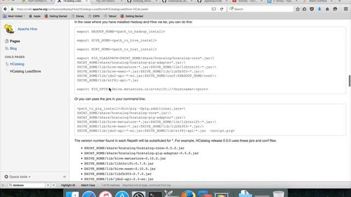Expand the HCatalog tree item icon
Viewport: 351px width, 197px height.
pos(7,64)
